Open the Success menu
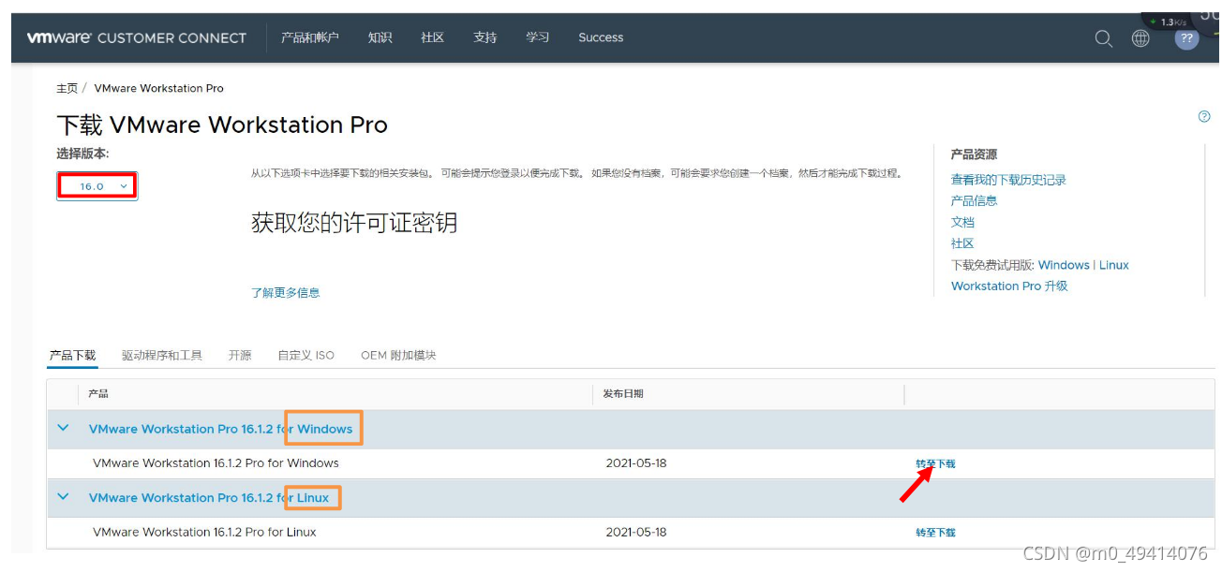 601,37
